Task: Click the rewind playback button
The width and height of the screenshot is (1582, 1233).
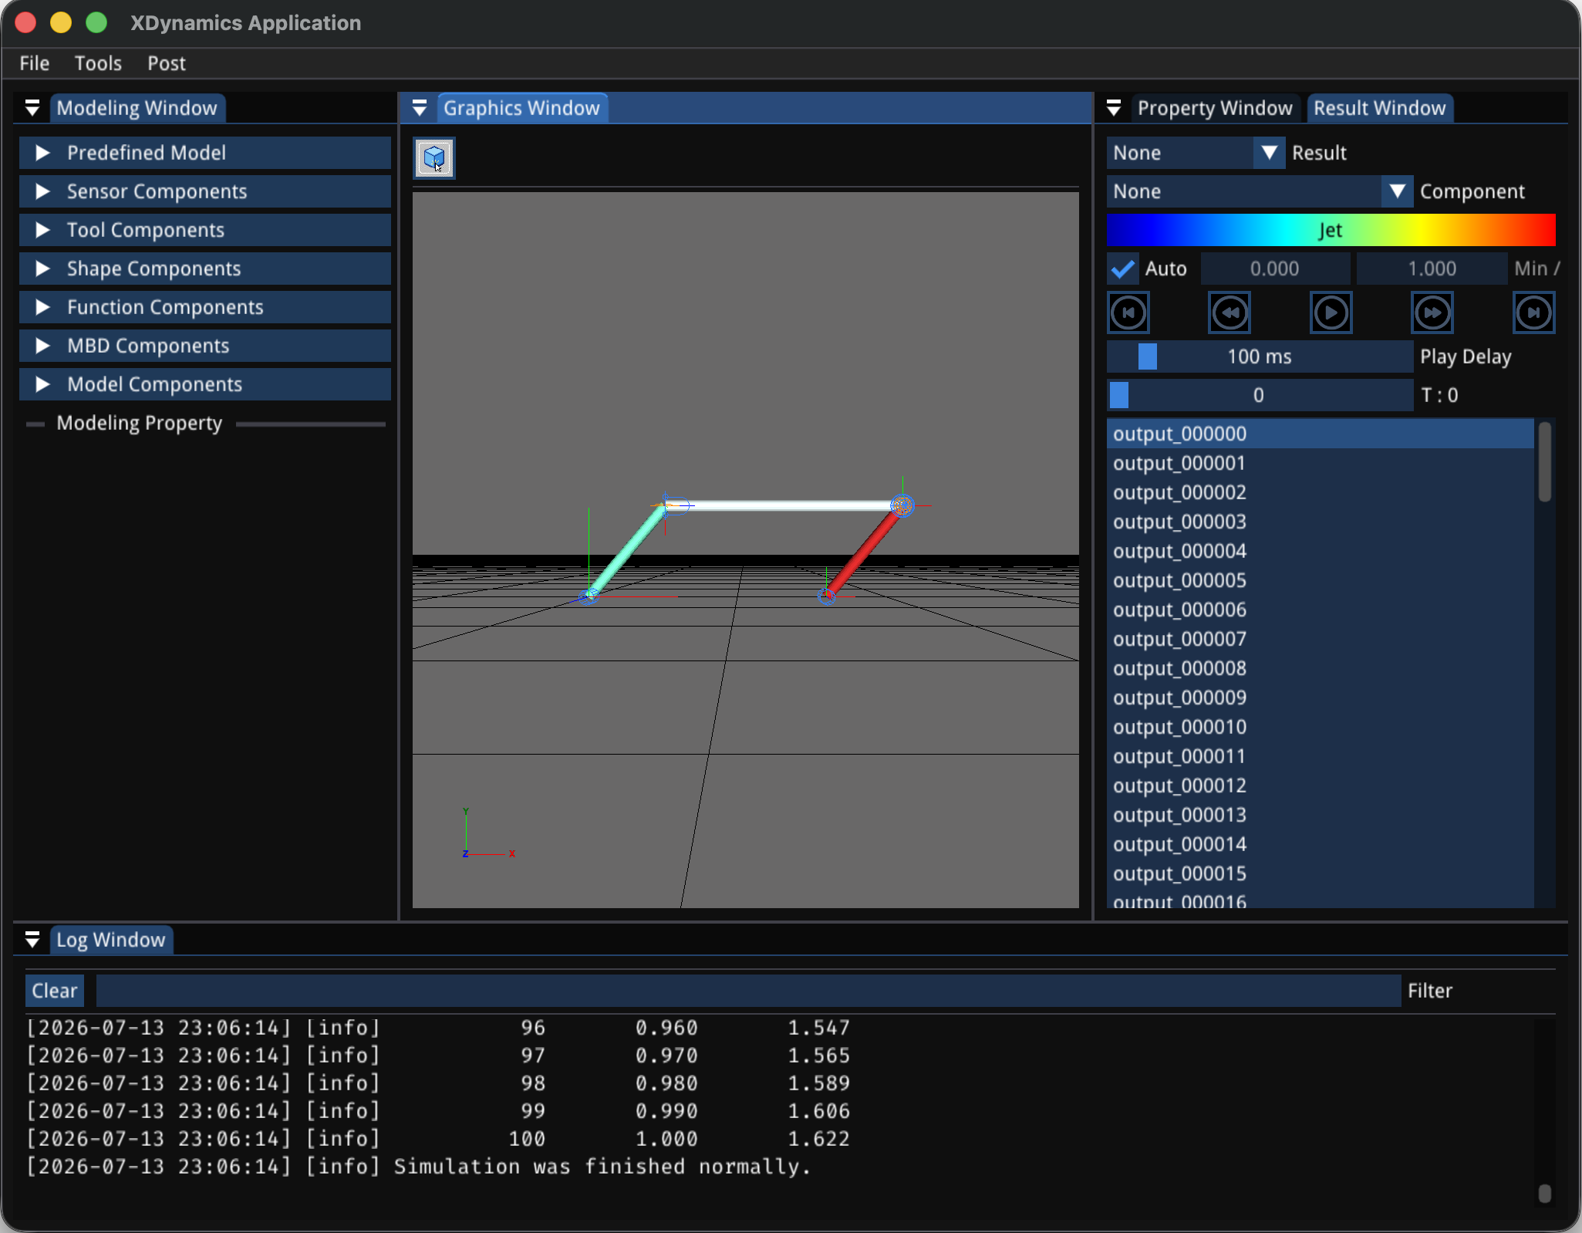Action: [1230, 312]
